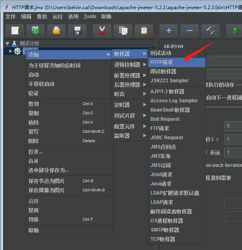Select BeanShell 取样器
The height and width of the screenshot is (250, 242).
click(x=177, y=110)
